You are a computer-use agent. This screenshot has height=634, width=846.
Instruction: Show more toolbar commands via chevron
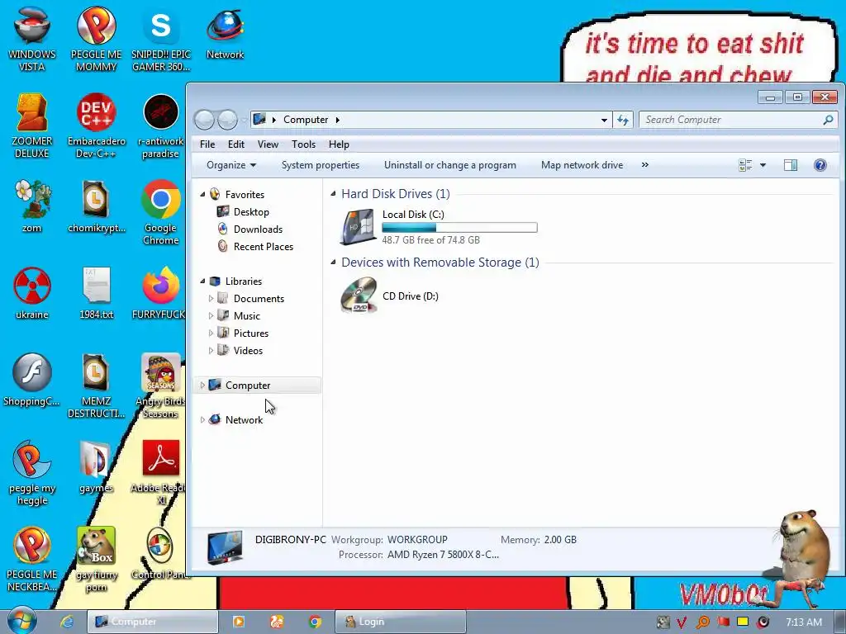[644, 165]
